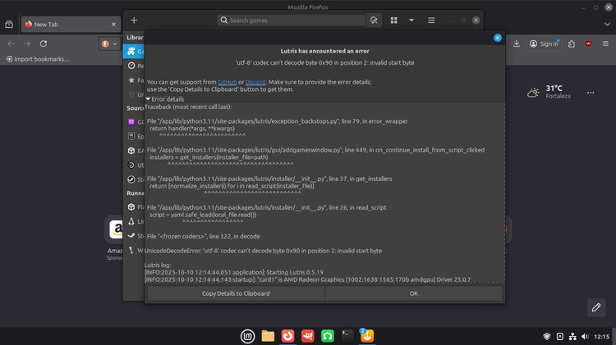Switch to Firefox in the taskbar

pyautogui.click(x=288, y=336)
